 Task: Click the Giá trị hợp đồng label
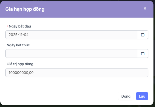tap(20, 64)
